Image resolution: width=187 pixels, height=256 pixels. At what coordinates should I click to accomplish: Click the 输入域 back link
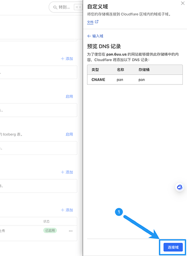point(98,36)
